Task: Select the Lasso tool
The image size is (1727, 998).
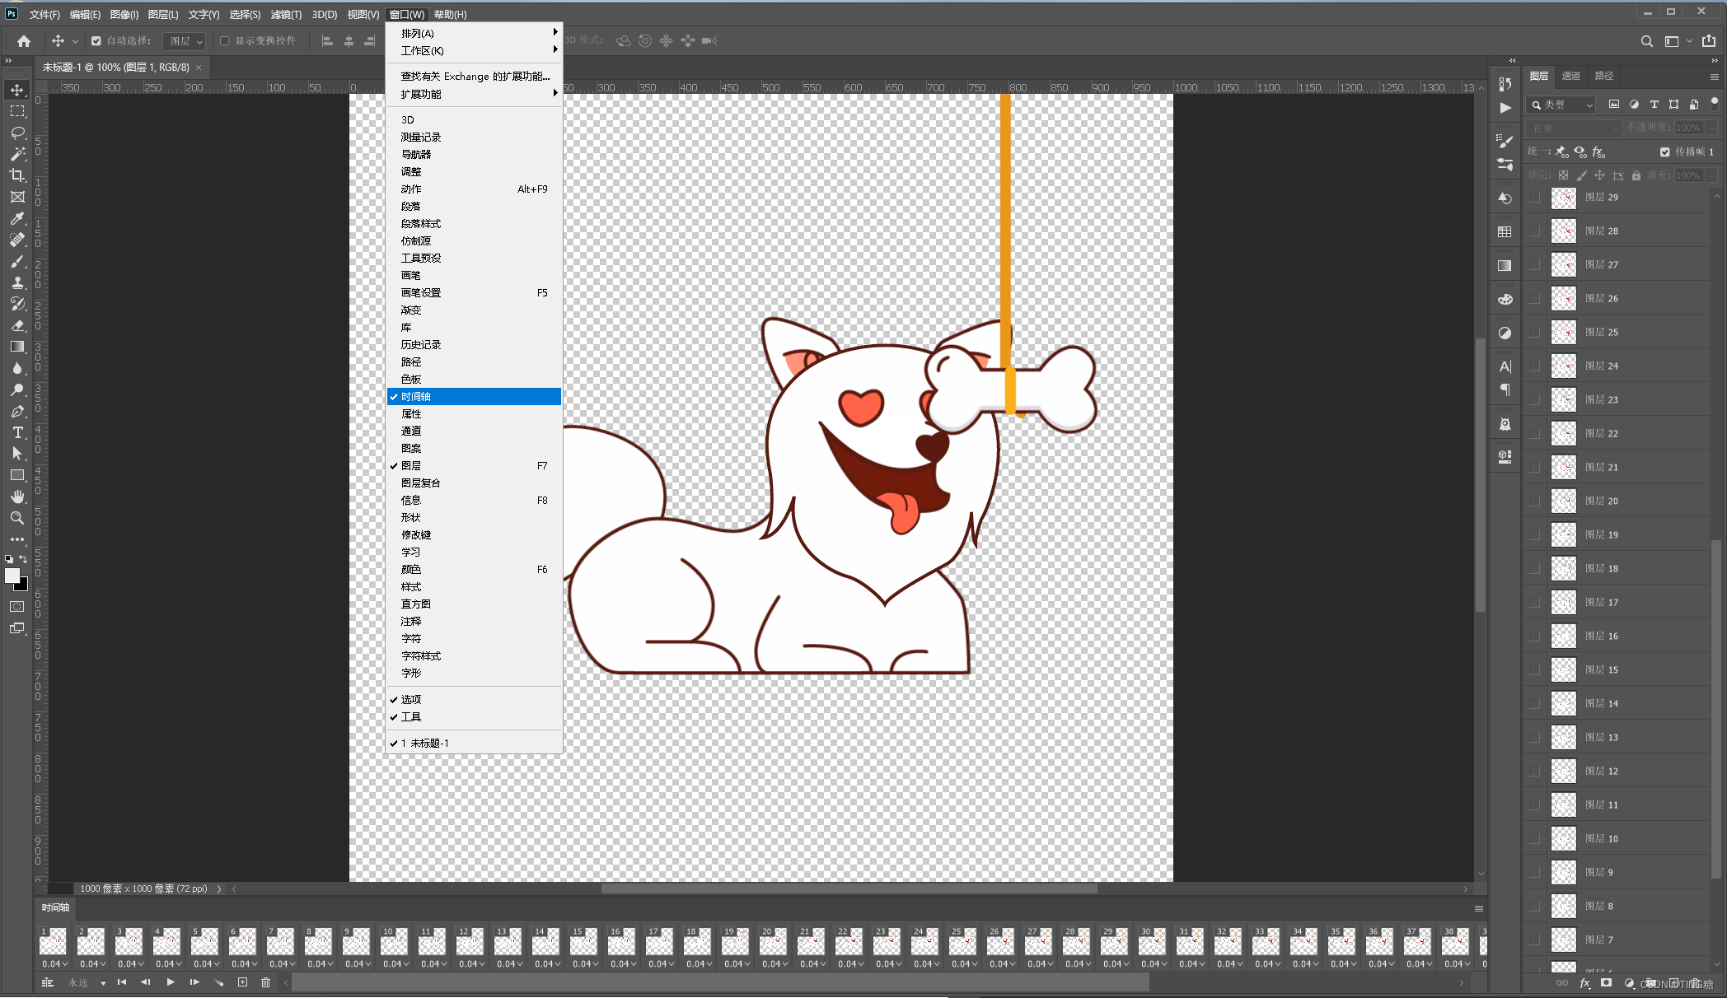Action: click(17, 133)
